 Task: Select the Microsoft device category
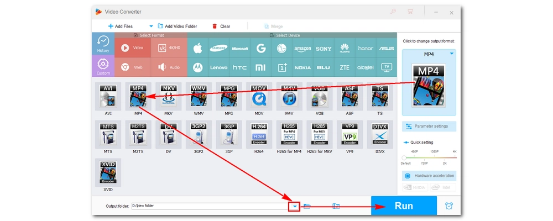(x=240, y=49)
